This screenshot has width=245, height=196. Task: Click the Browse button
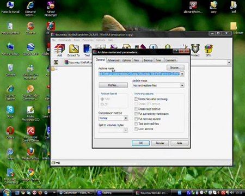coord(175,68)
